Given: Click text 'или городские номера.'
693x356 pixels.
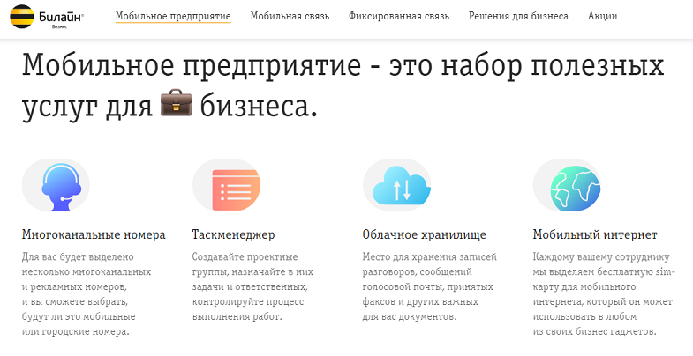Looking at the screenshot, I should pyautogui.click(x=76, y=331).
